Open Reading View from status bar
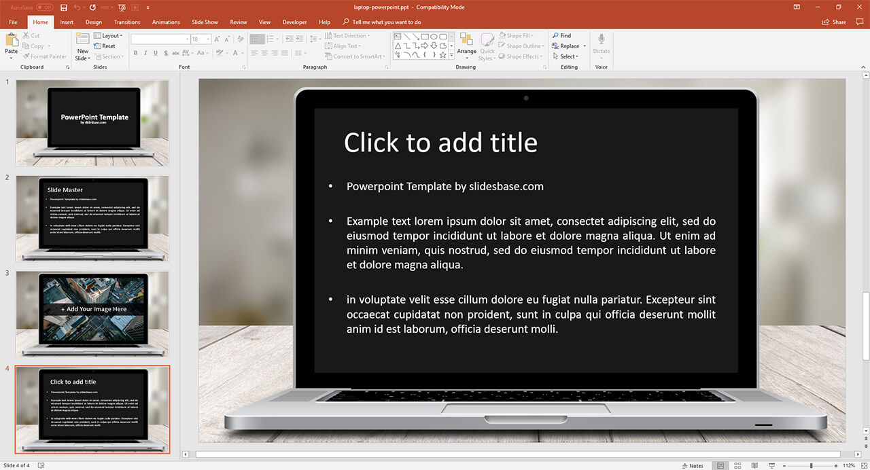 coord(754,466)
